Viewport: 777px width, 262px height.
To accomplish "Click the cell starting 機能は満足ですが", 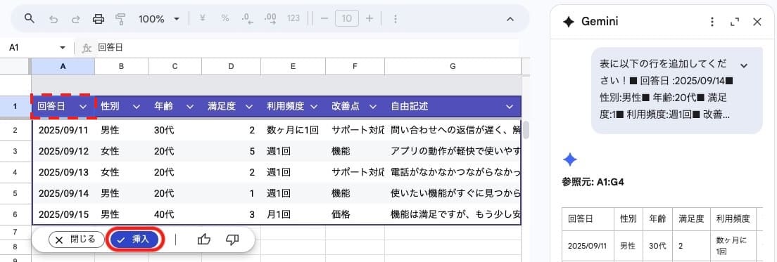I will [x=453, y=214].
